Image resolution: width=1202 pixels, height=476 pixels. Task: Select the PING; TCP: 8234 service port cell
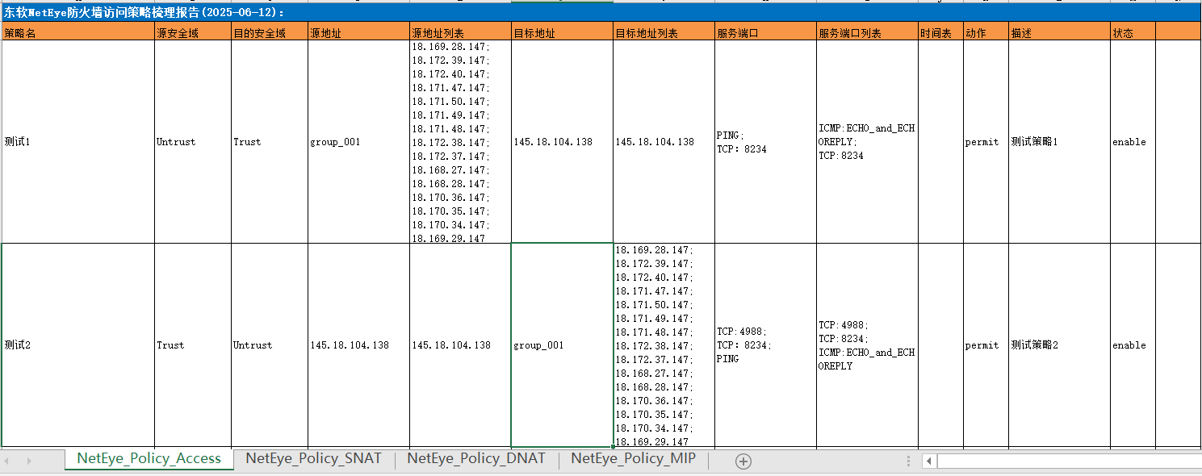click(x=765, y=142)
